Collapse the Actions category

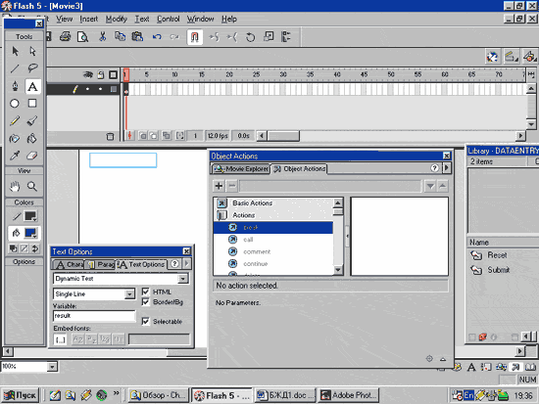coord(221,215)
